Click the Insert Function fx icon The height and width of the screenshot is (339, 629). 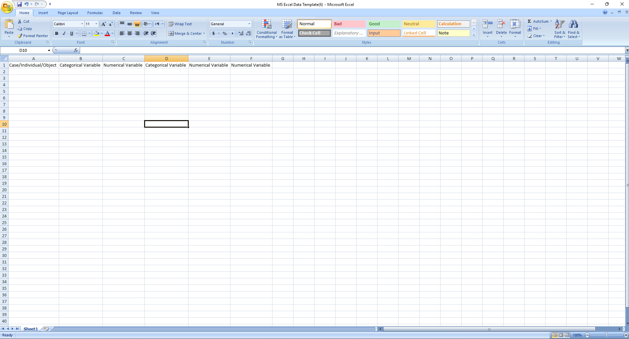(76, 50)
